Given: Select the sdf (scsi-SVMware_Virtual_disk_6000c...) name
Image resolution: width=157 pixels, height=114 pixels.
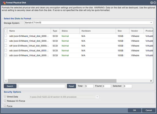Looking at the screenshot, I should pyautogui.click(x=29, y=46).
